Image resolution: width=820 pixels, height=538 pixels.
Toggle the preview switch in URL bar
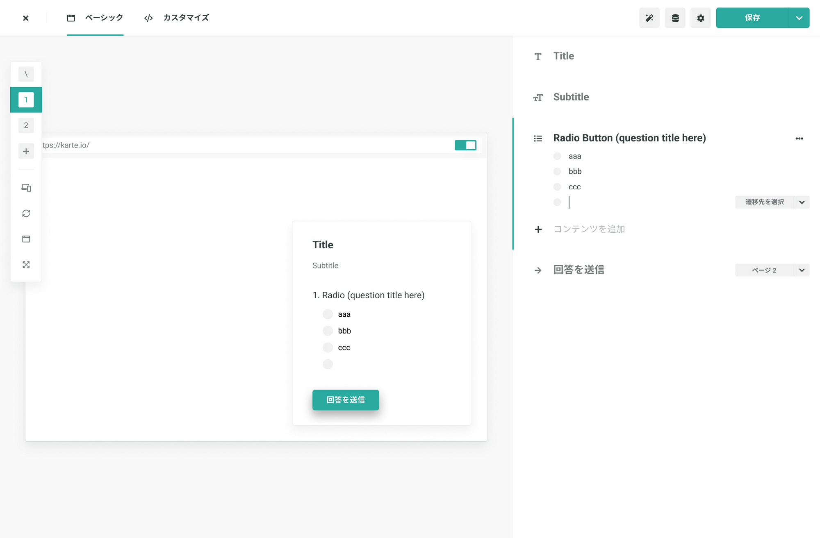coord(465,145)
